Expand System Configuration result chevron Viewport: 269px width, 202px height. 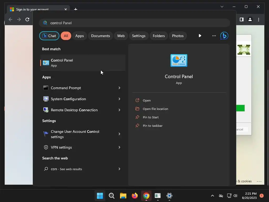[120, 99]
